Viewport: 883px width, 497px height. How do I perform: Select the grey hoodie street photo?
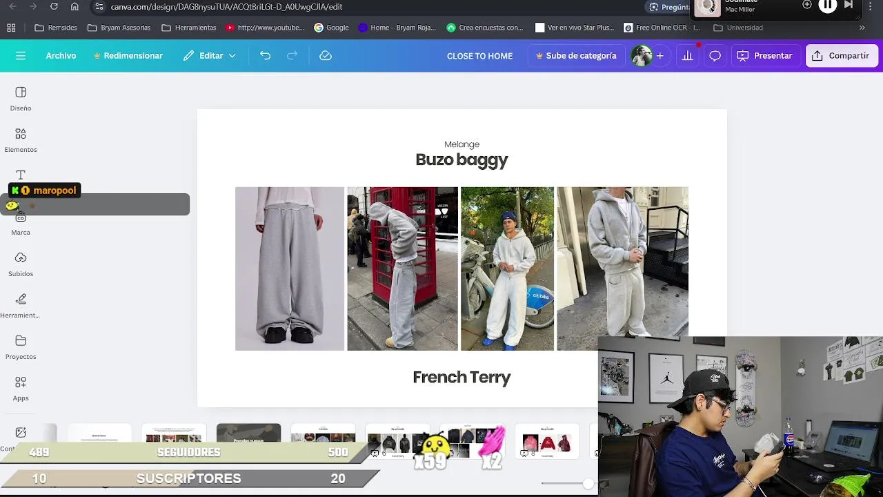point(622,262)
